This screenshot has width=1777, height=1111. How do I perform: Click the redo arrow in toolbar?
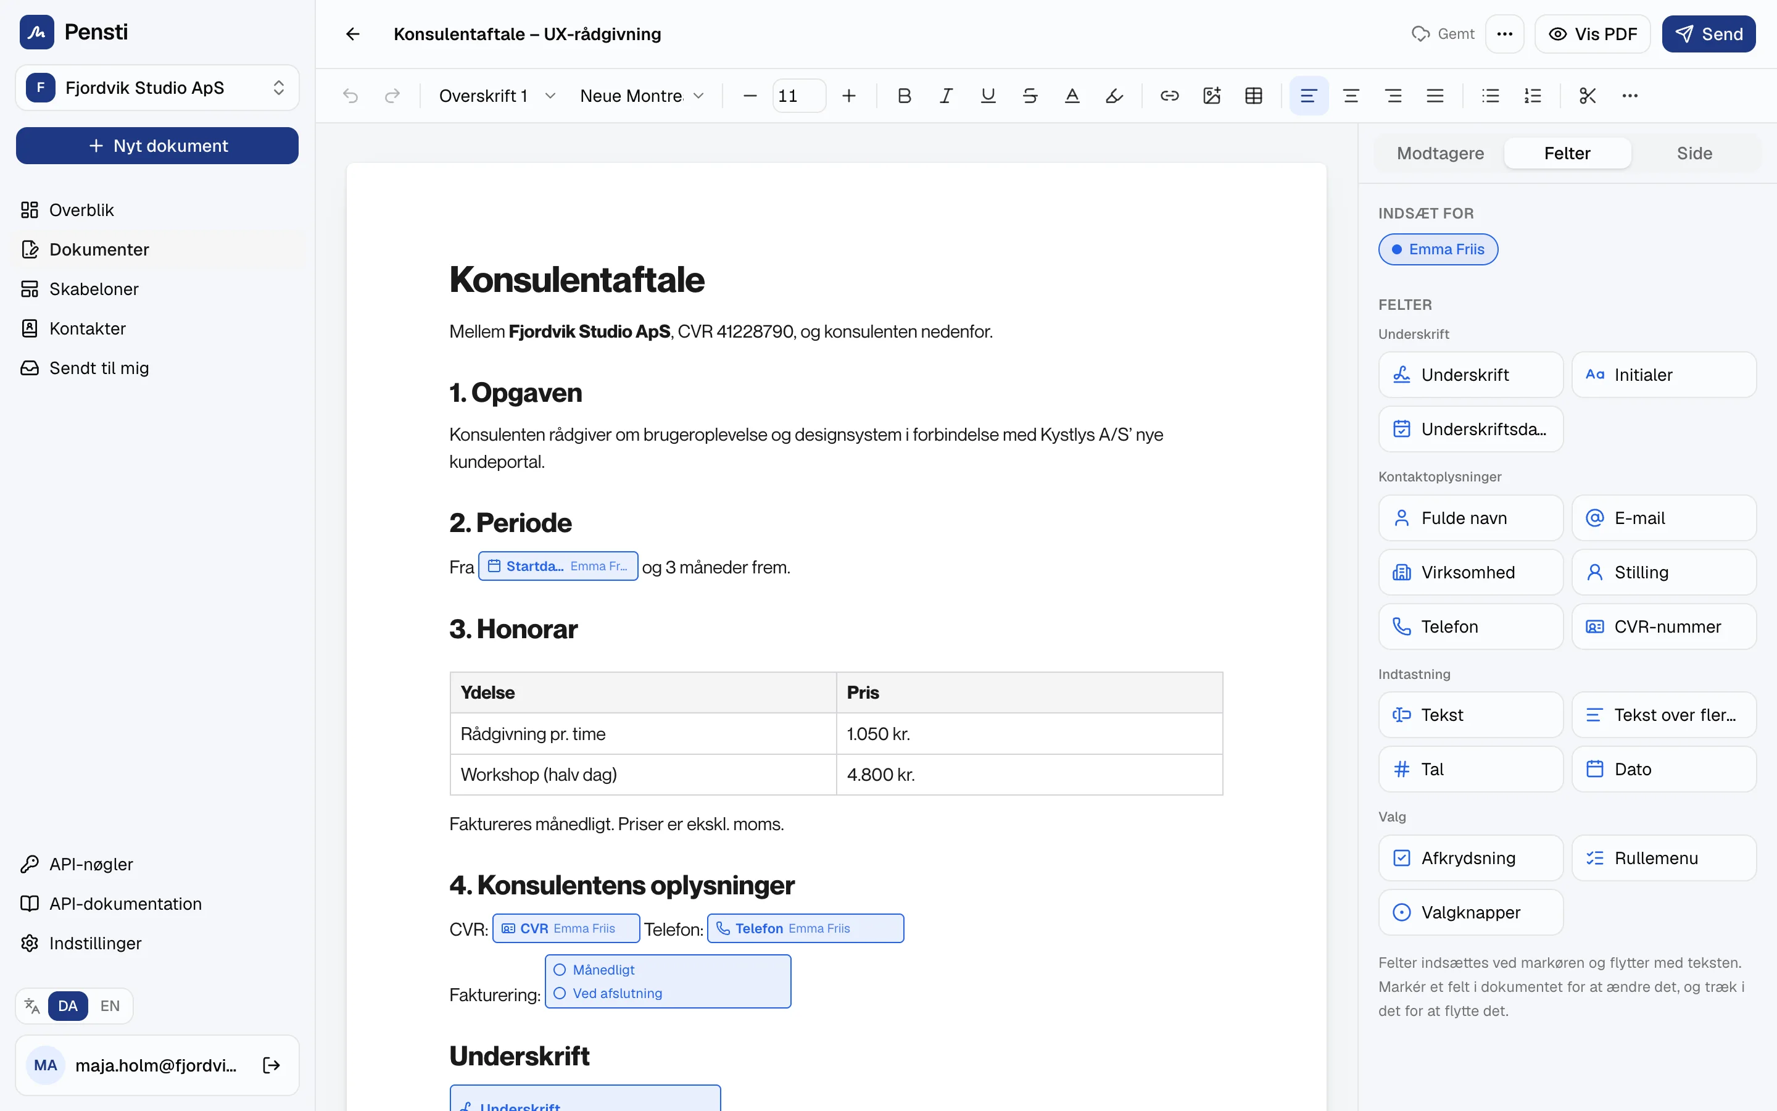[x=392, y=96]
